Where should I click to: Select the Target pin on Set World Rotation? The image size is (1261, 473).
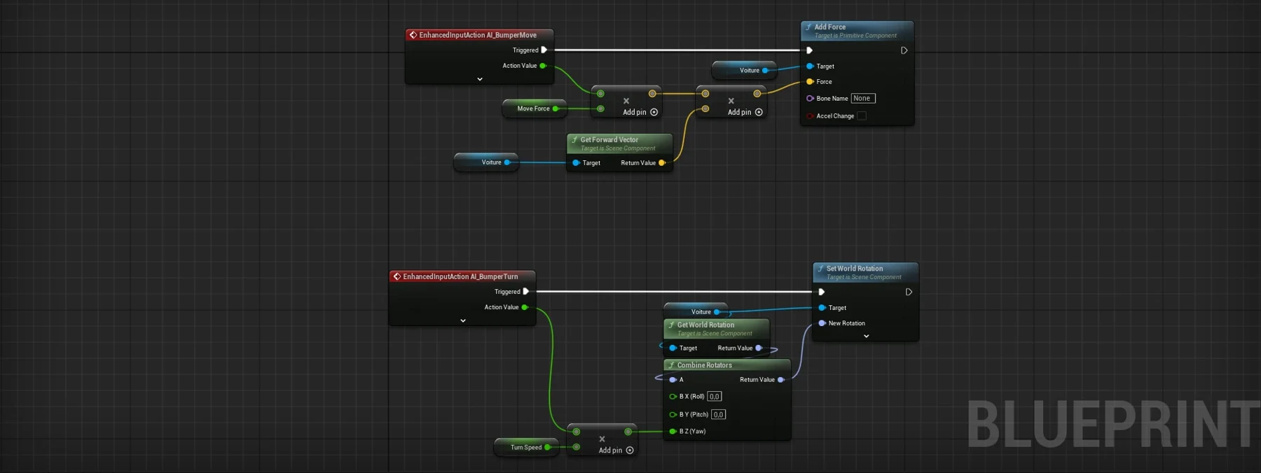[822, 308]
